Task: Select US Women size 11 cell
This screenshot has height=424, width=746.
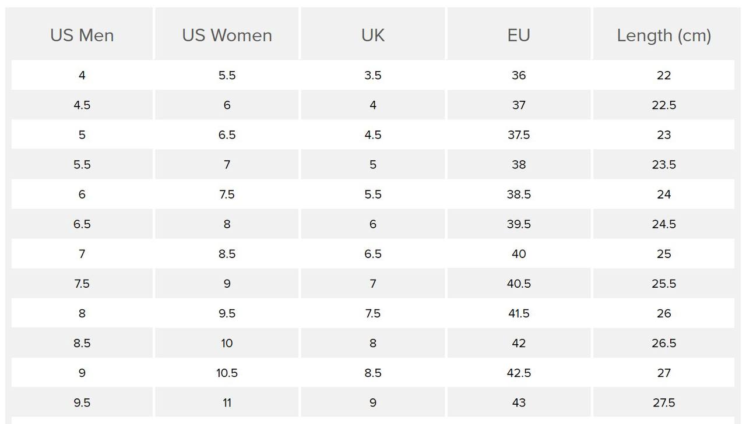Action: pyautogui.click(x=227, y=402)
